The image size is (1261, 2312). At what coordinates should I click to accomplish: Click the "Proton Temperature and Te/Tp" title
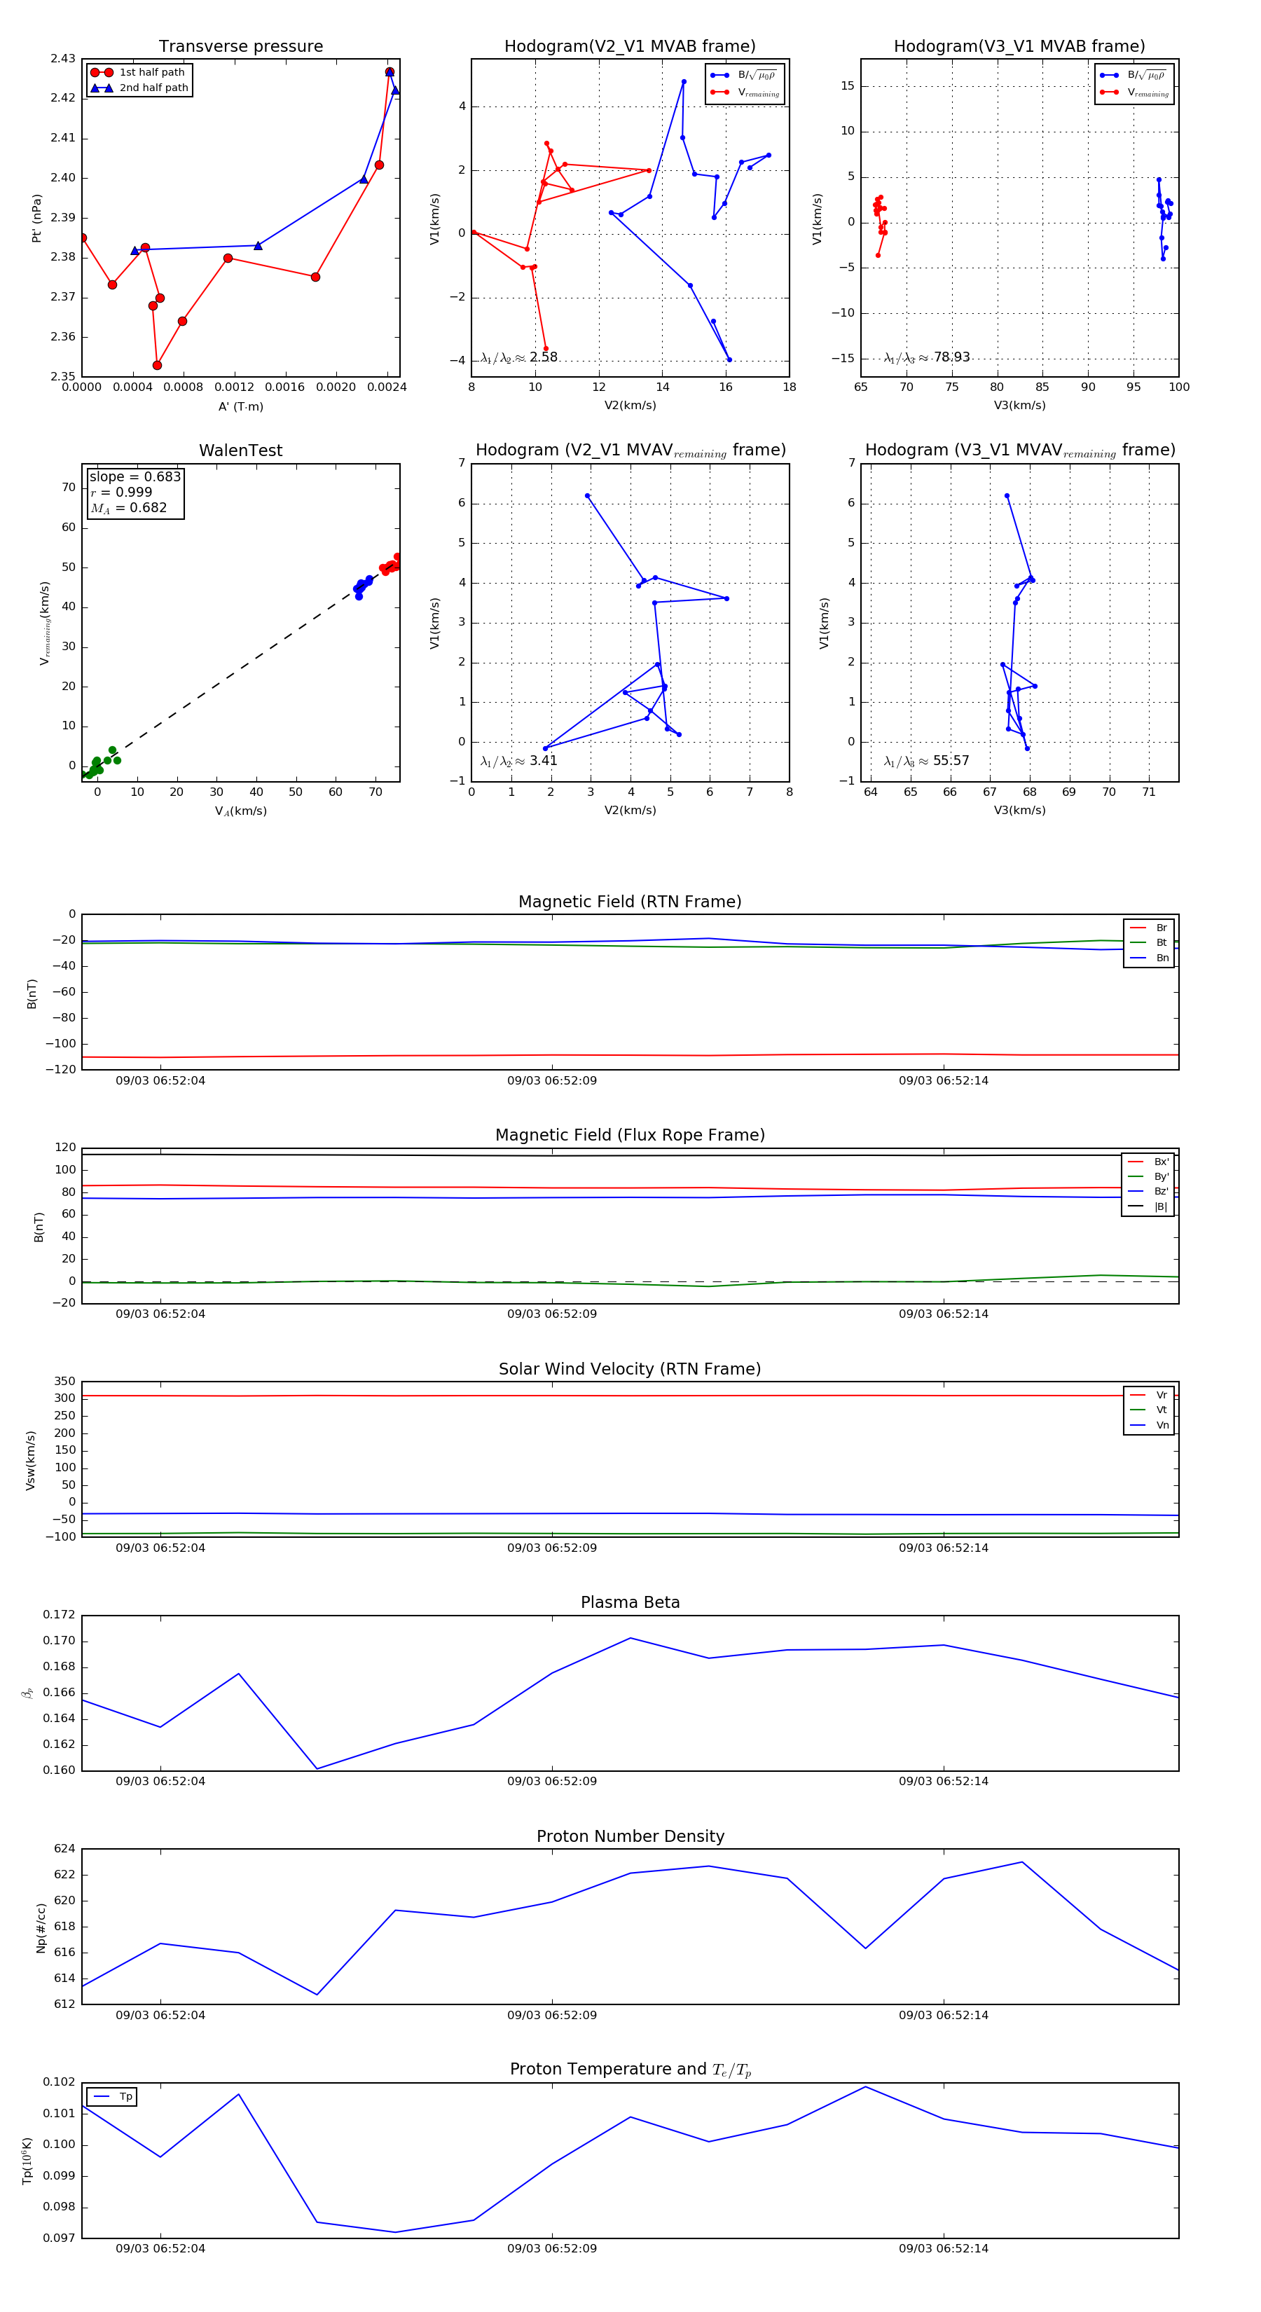pos(630,2070)
